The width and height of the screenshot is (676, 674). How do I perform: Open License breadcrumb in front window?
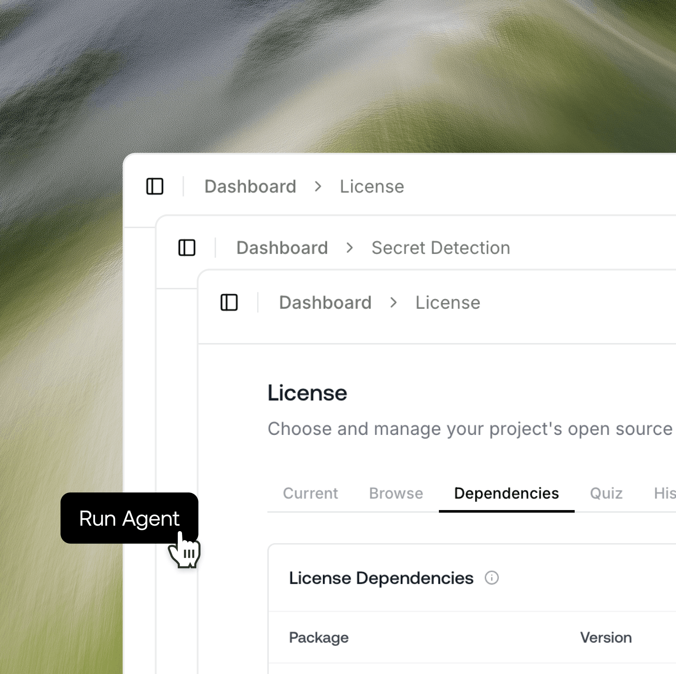pos(448,303)
